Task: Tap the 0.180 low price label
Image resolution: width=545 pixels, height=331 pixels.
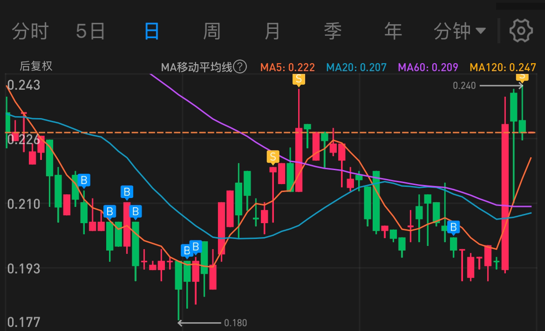Action: click(235, 323)
